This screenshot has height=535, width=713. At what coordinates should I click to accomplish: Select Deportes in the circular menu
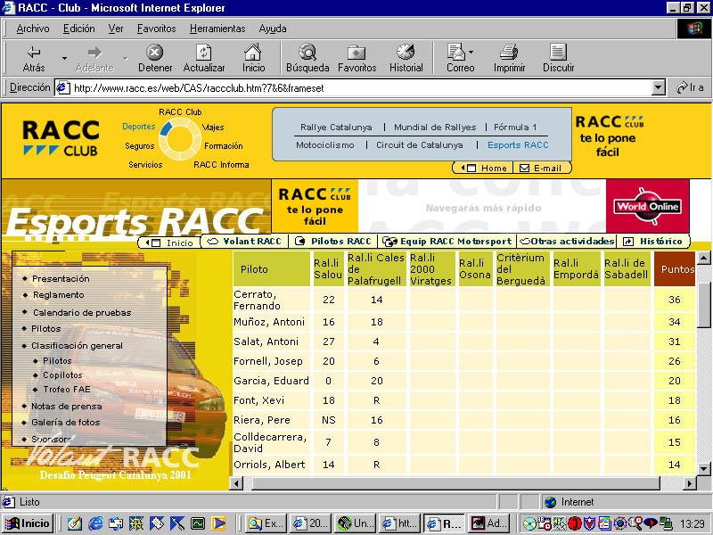[x=139, y=127]
